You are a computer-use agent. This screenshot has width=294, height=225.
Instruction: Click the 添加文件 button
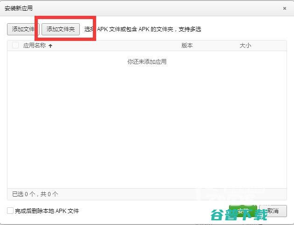coord(22,29)
